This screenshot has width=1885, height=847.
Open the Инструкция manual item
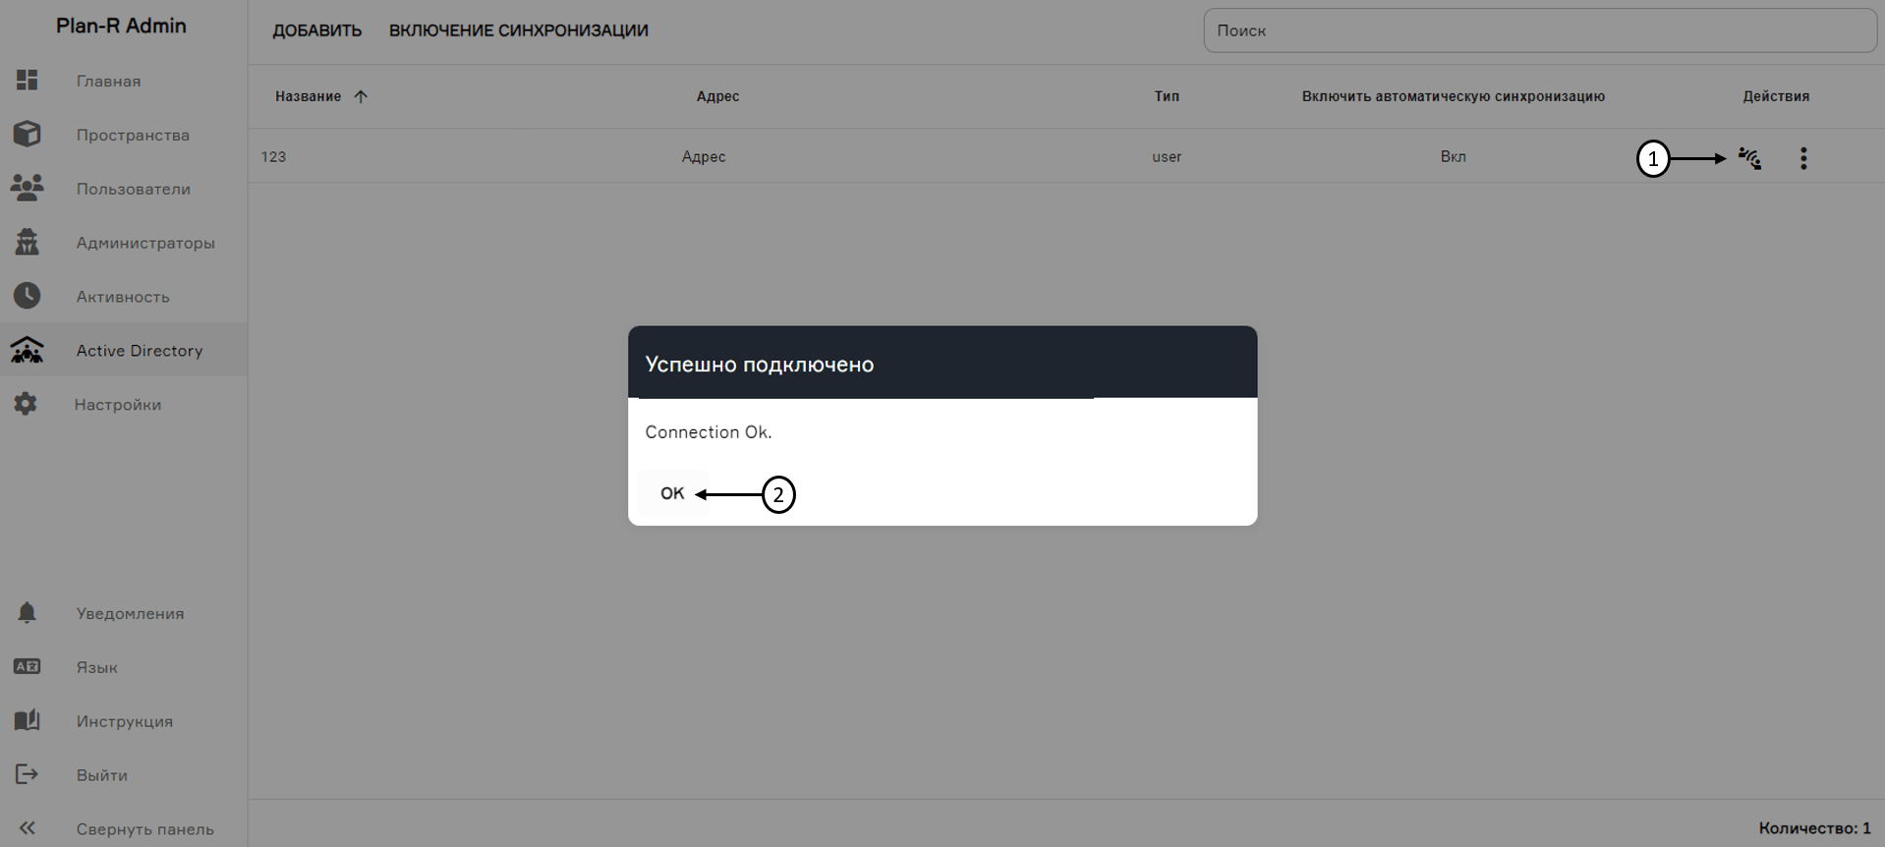click(124, 721)
